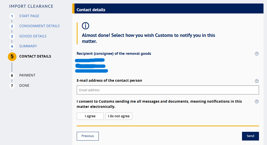Select step 2 number circle
Screen dimensions: 267x145
(x=12, y=26)
